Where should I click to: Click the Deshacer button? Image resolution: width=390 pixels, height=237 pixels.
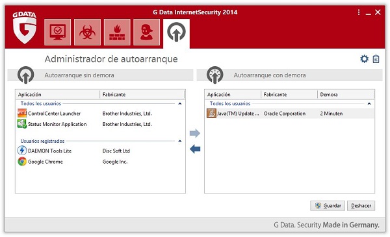point(361,206)
